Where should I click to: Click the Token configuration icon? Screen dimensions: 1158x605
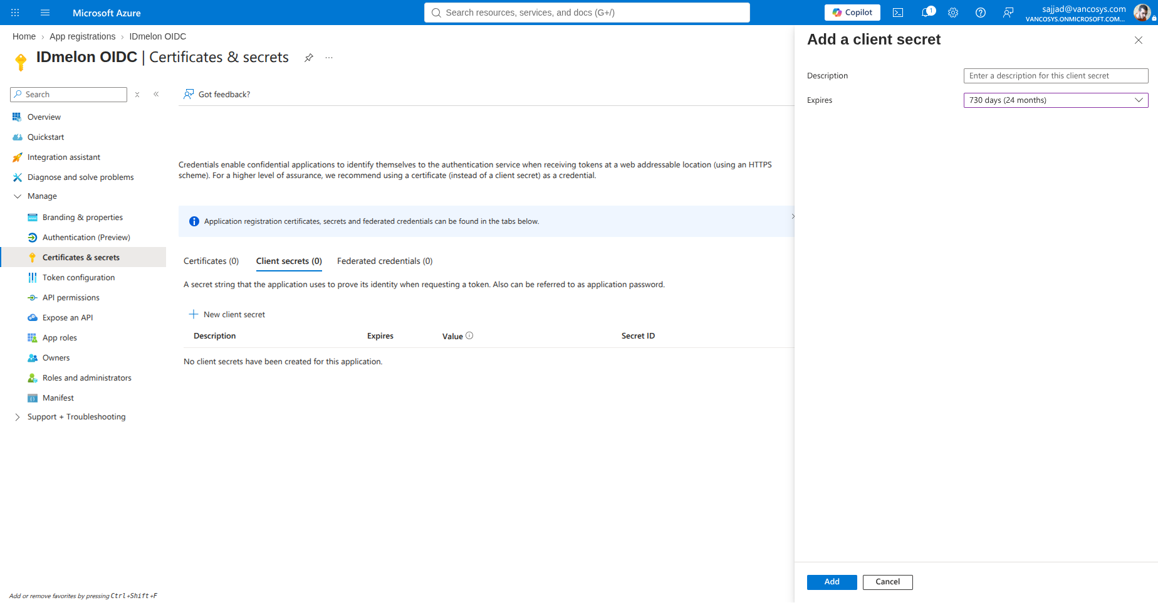[33, 278]
